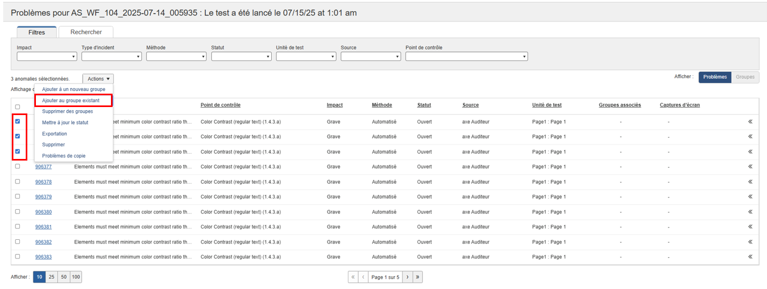
Task: Go to the next page arrow
Action: click(x=407, y=277)
